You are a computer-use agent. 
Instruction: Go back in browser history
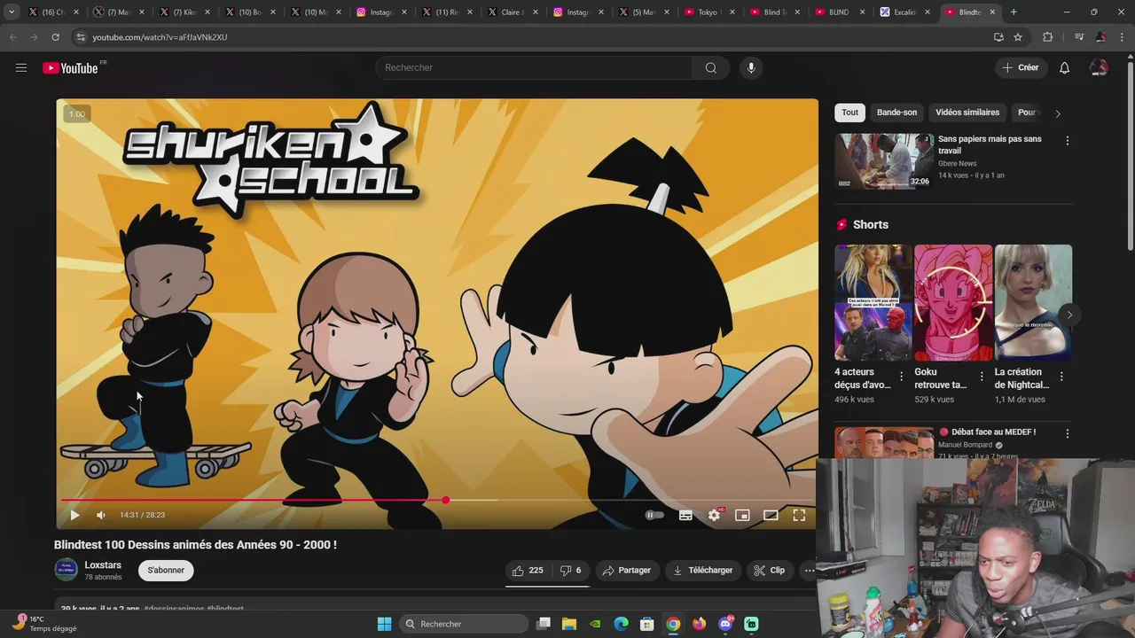click(12, 37)
